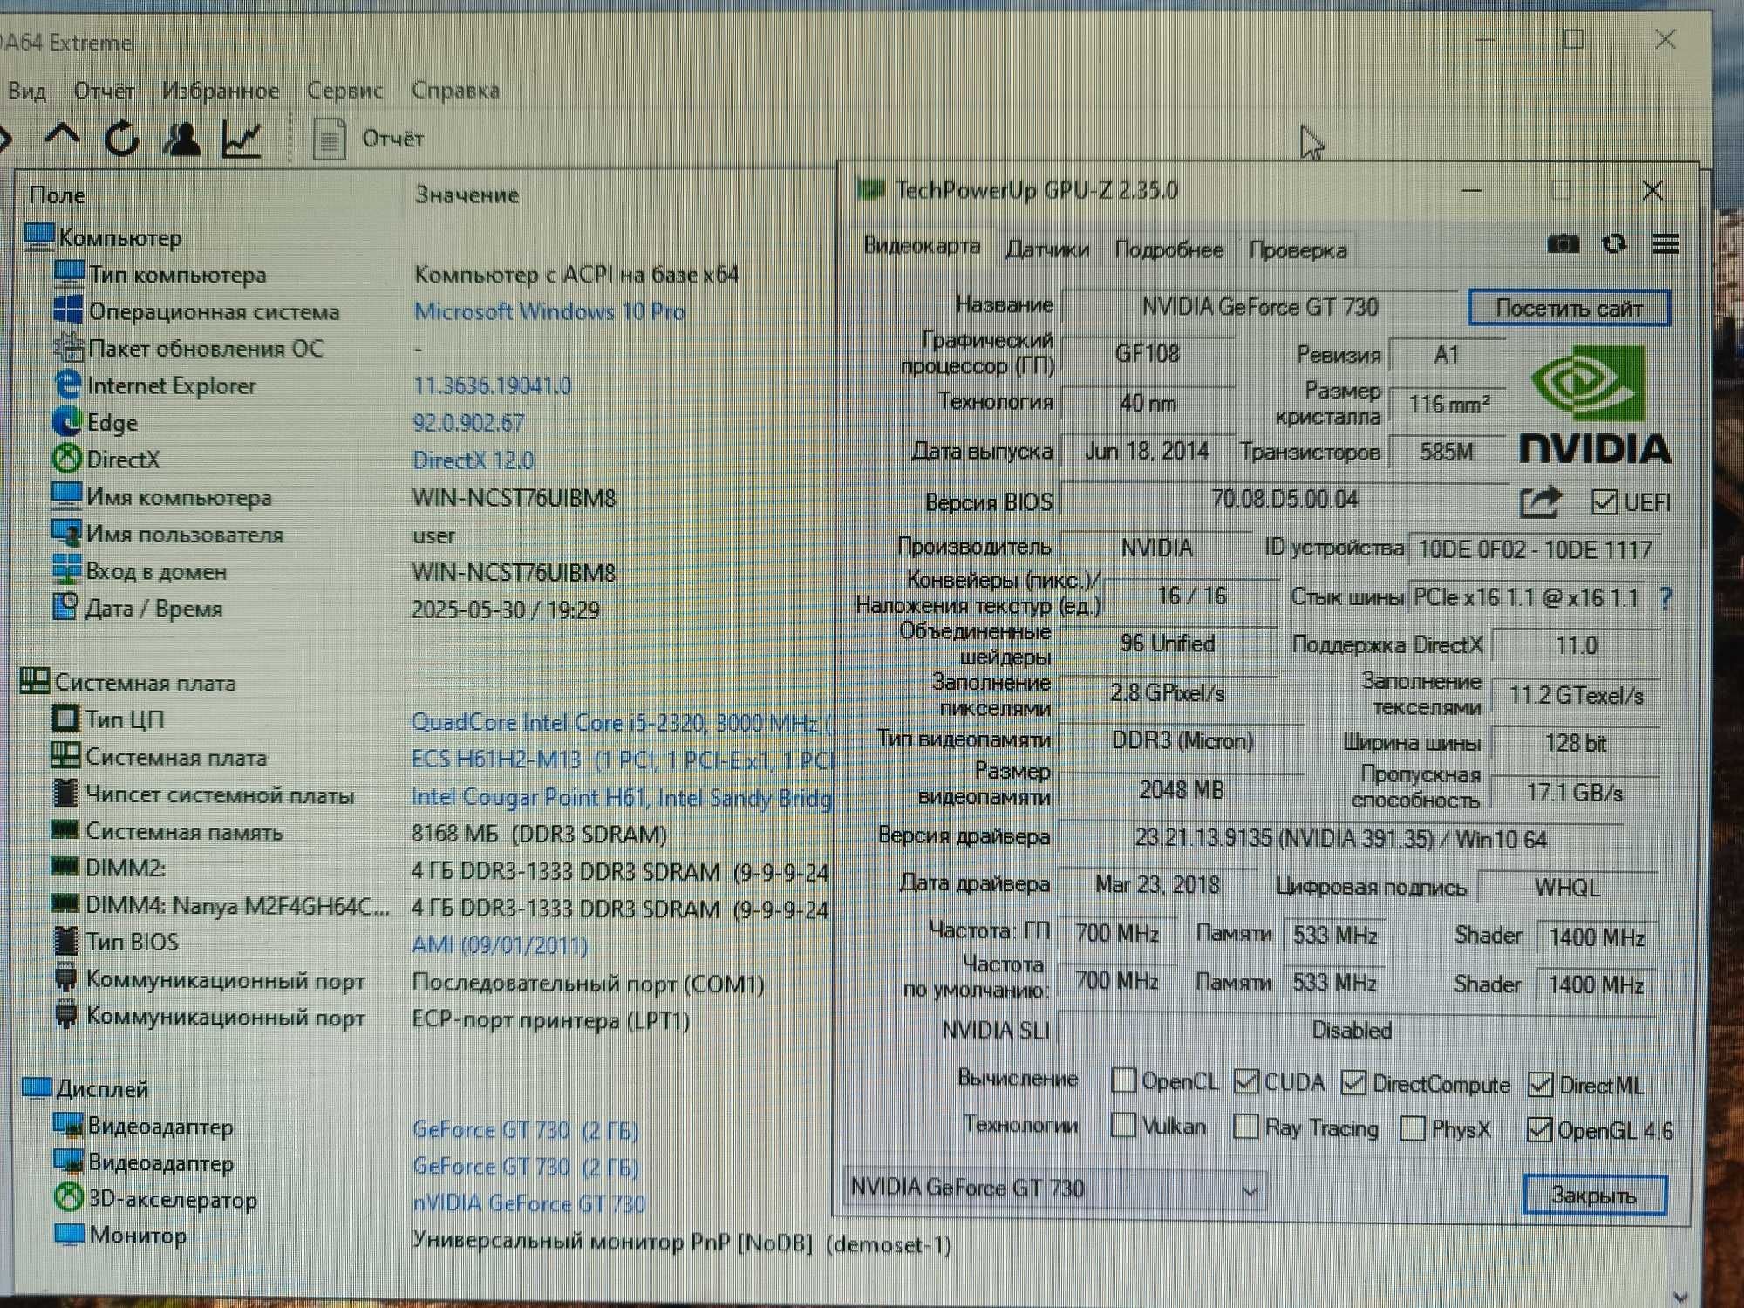Select the Системная память memory icon

coord(65,829)
